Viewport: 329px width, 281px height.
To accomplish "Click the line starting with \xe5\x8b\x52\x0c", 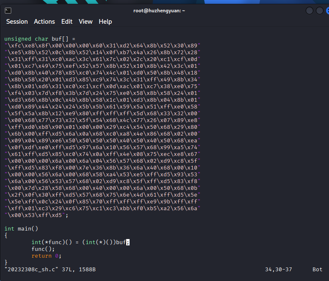I will pyautogui.click(x=102, y=52).
